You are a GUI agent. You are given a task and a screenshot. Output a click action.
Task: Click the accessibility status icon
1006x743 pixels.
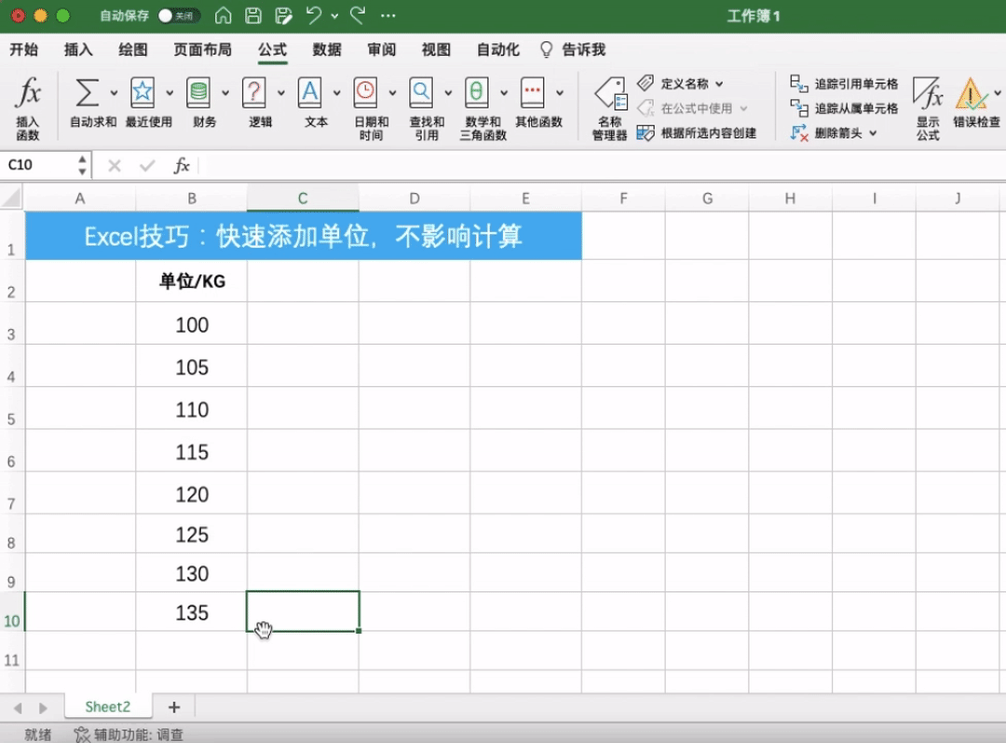[81, 734]
